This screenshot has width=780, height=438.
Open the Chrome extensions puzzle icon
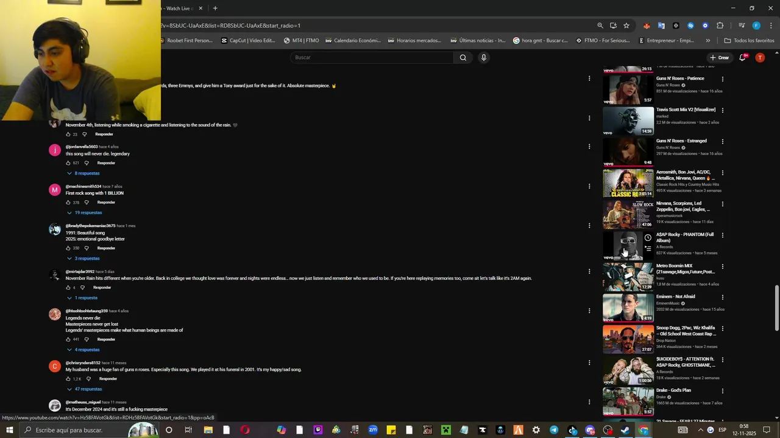(720, 26)
